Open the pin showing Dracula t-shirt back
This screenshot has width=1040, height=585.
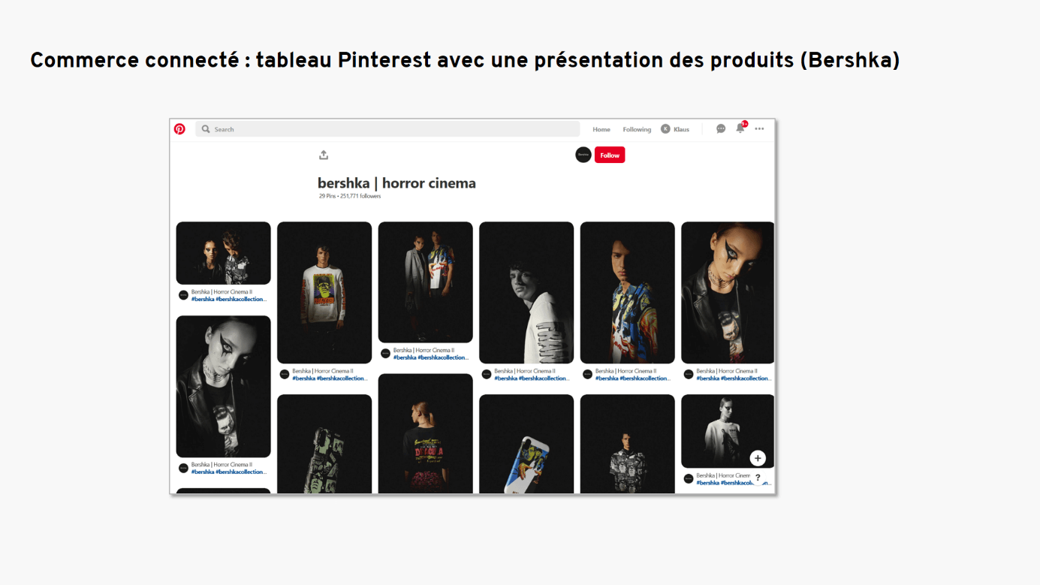click(426, 433)
